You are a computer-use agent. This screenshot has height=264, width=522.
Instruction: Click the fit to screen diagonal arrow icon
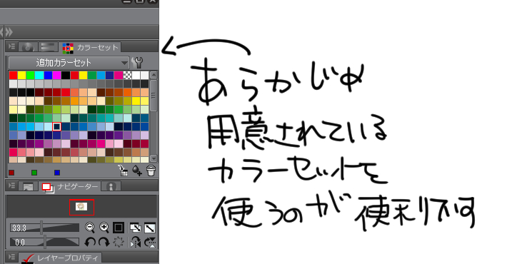(149, 228)
